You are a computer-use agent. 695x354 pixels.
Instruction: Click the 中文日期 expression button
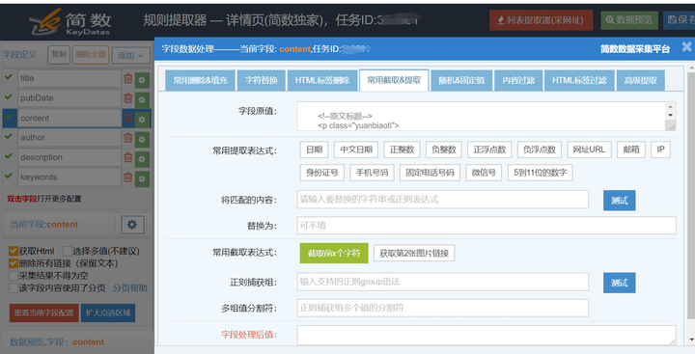[x=356, y=150]
